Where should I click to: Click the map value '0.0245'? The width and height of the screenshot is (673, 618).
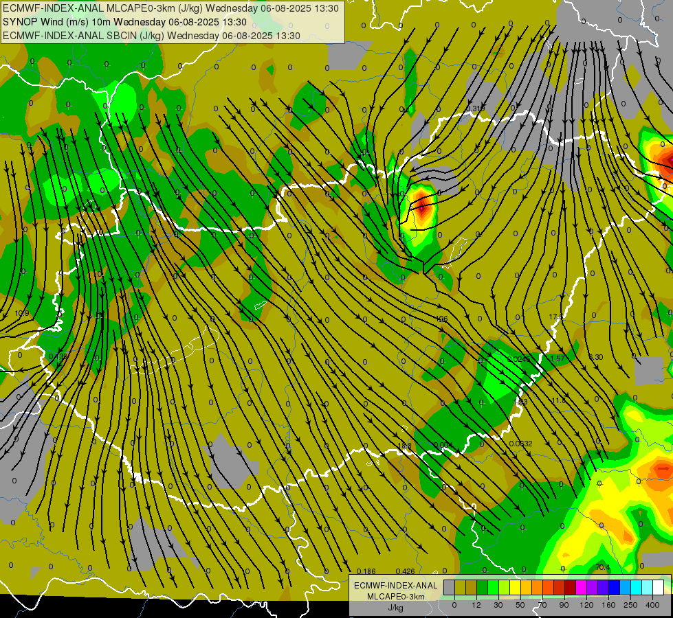519,359
